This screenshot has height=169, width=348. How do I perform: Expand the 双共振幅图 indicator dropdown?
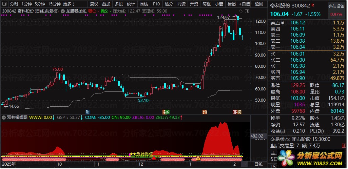(4, 118)
